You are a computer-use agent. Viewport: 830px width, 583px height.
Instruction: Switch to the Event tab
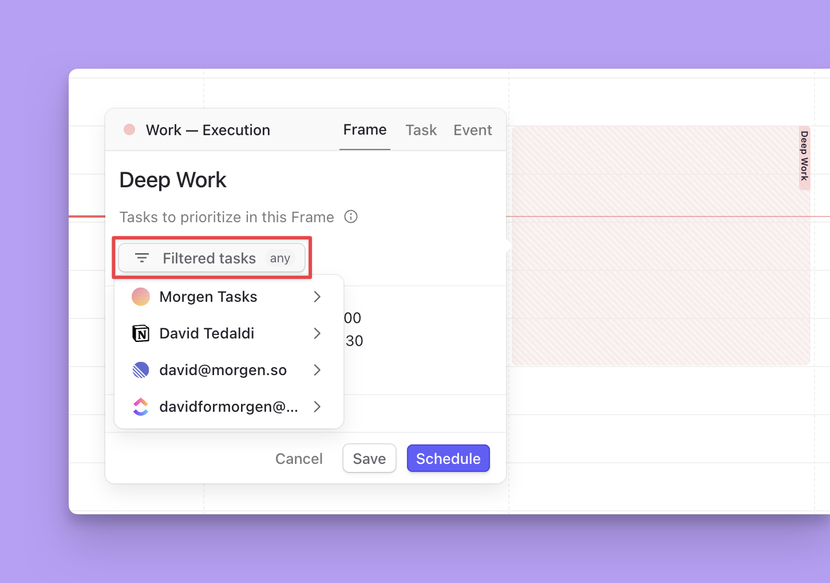click(x=473, y=130)
